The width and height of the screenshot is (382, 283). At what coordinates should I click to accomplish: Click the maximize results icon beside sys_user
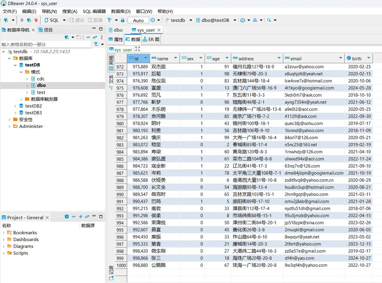point(138,49)
